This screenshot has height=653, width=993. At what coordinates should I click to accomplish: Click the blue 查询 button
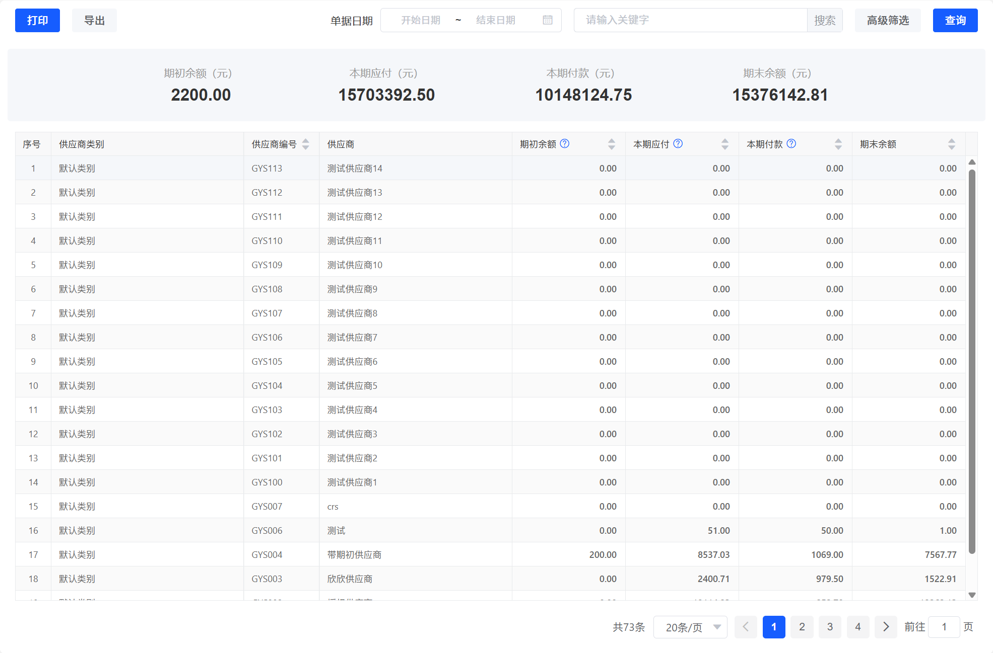click(955, 21)
